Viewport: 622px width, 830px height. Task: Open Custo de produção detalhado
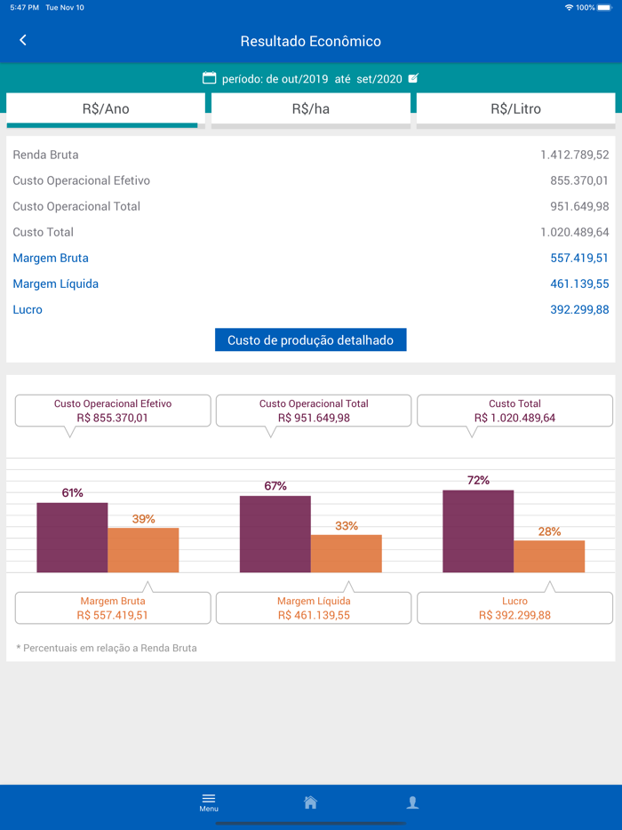point(310,340)
